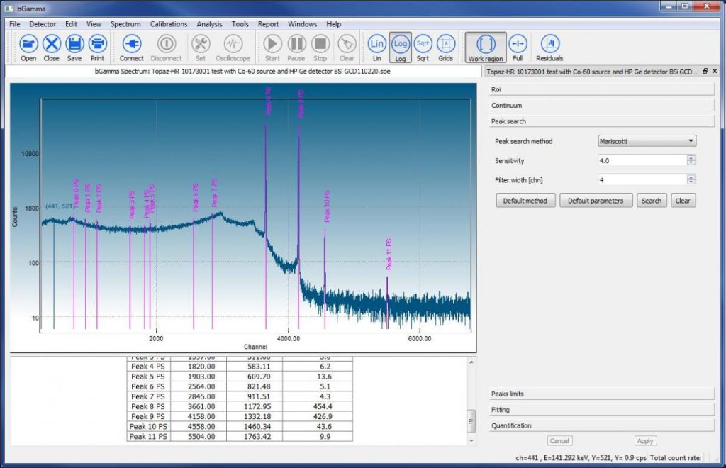Toggle Log scale display
726x468 pixels.
click(x=401, y=45)
